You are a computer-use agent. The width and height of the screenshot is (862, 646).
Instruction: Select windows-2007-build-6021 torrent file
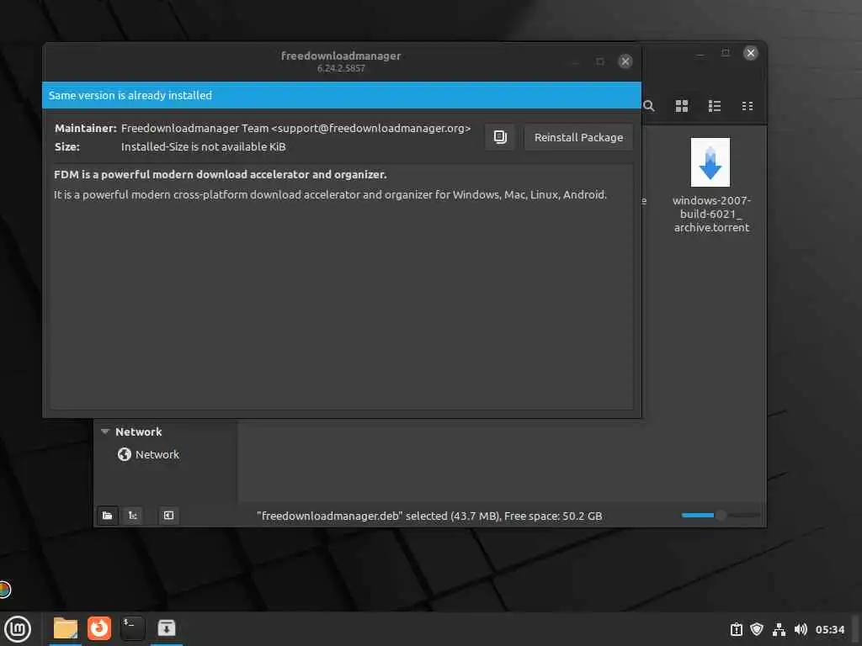pyautogui.click(x=710, y=186)
